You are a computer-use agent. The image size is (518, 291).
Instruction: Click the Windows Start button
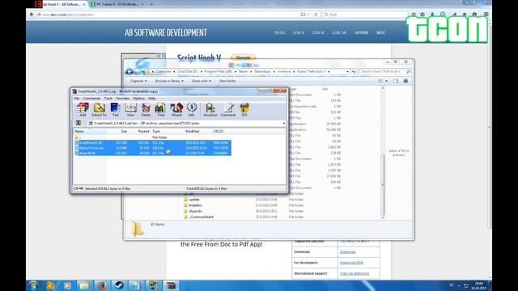pyautogui.click(x=33, y=285)
